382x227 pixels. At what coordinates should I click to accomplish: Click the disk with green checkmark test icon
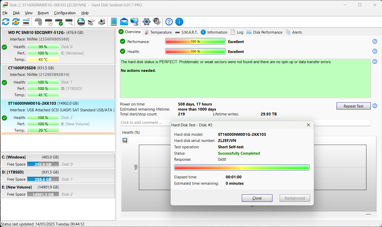(x=59, y=22)
